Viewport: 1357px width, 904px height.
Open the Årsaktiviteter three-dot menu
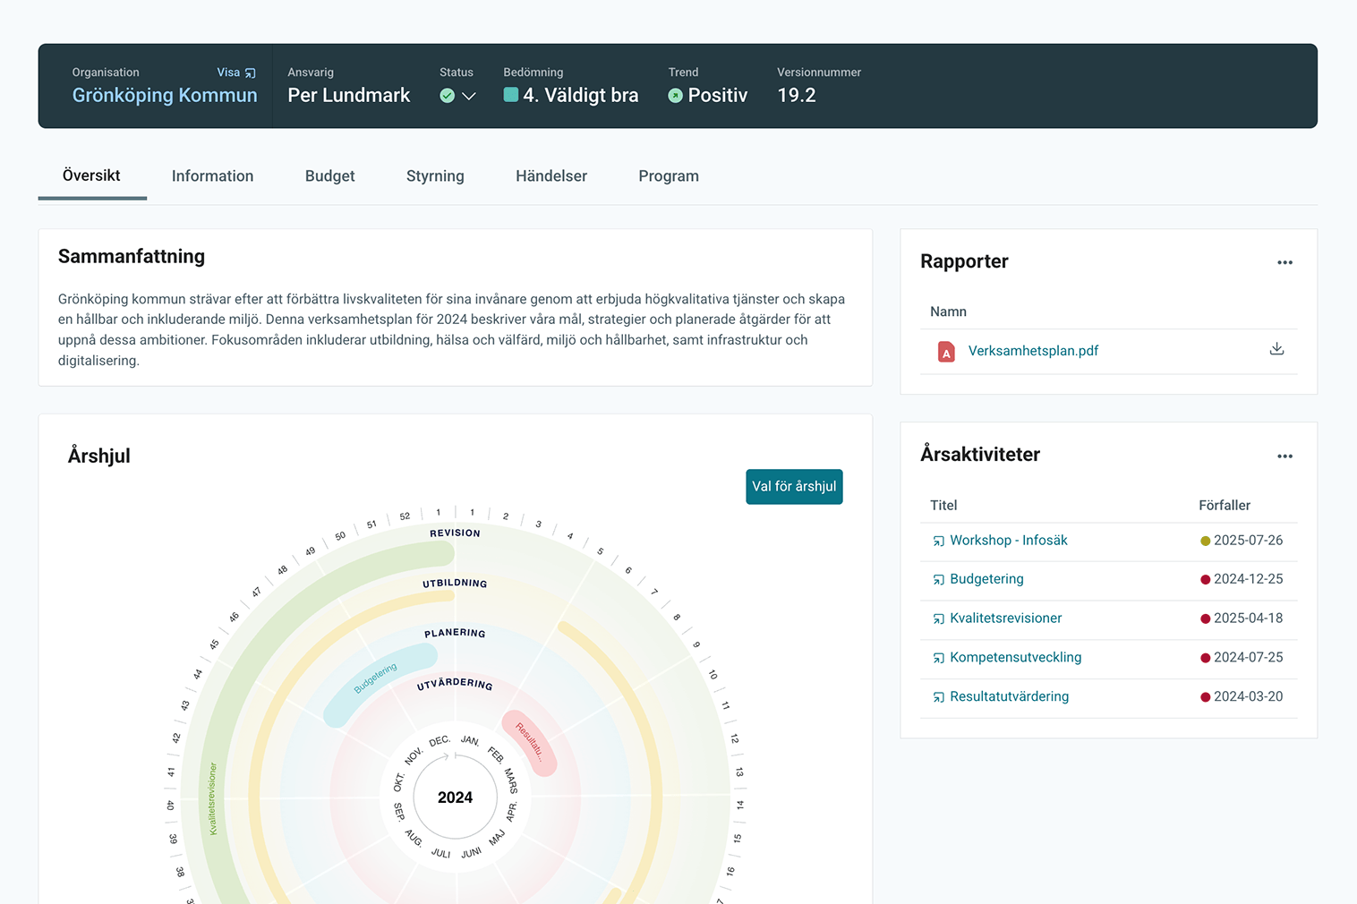pos(1284,456)
